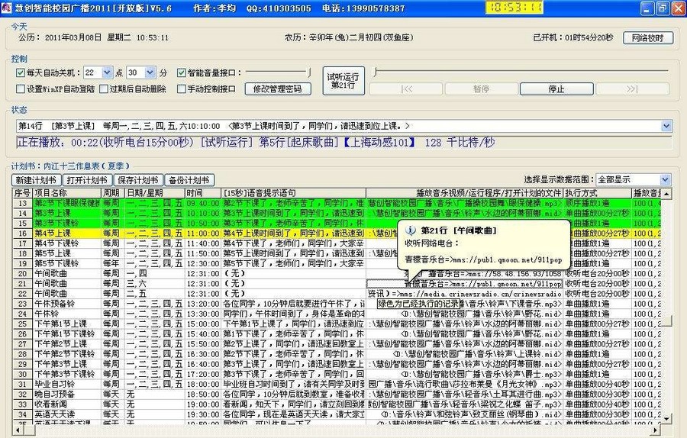This screenshot has width=687, height=438.
Task: Click 项目名称 column header
Action: pos(66,193)
